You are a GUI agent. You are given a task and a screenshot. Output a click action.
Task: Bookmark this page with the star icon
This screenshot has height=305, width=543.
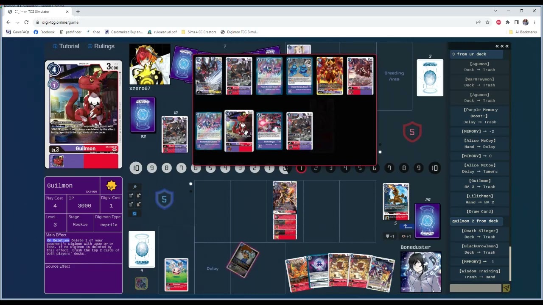tap(487, 22)
